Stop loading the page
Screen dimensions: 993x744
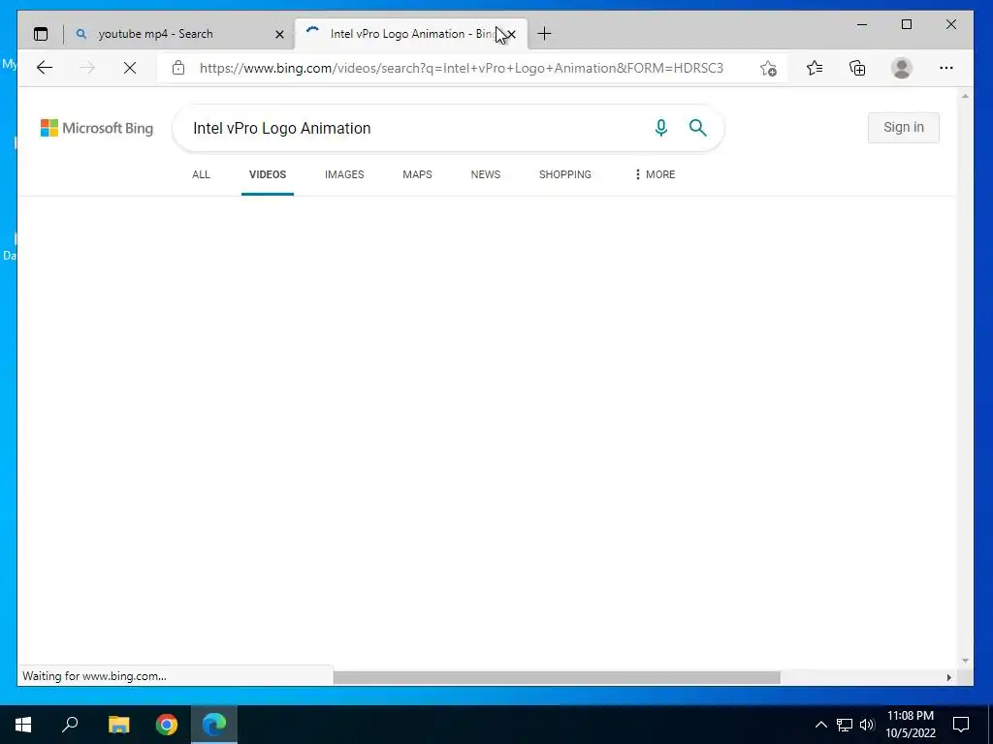(x=130, y=68)
